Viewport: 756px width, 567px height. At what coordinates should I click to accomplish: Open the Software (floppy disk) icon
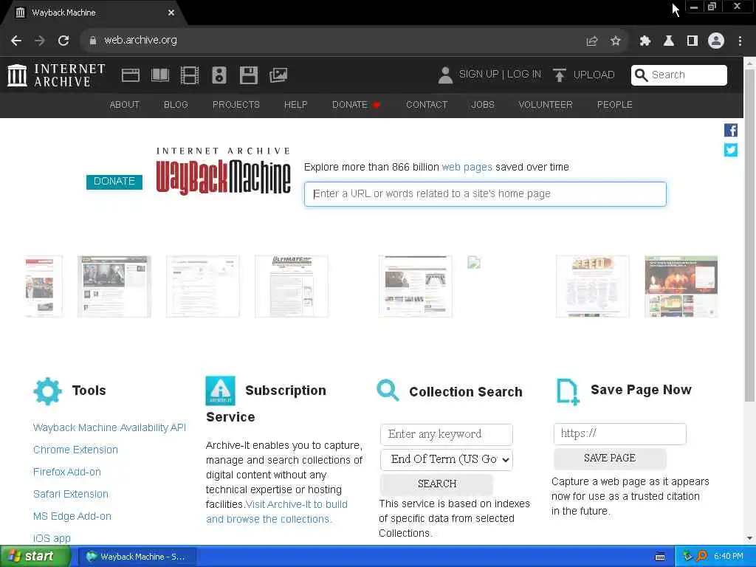249,75
